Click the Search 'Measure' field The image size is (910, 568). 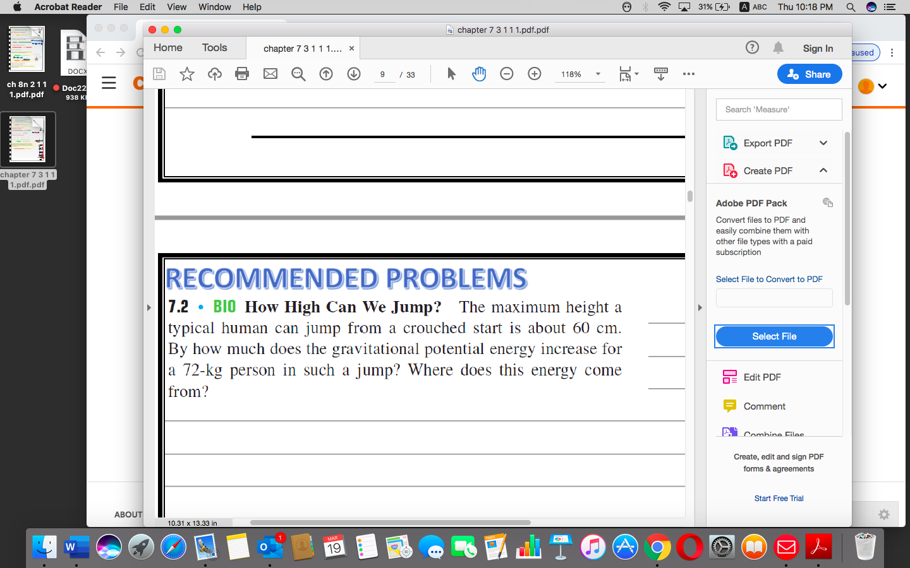(779, 109)
